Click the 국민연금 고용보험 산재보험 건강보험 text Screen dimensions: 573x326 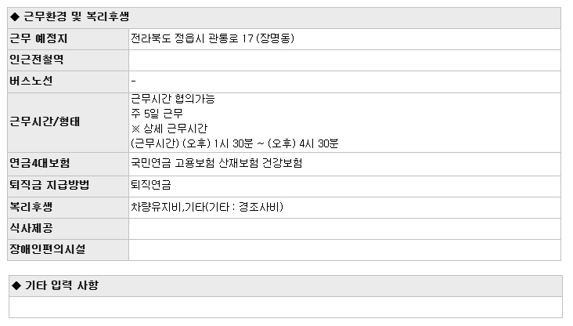(x=216, y=163)
